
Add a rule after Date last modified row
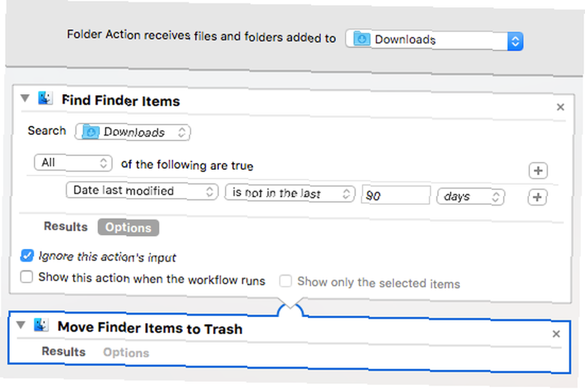pos(537,197)
